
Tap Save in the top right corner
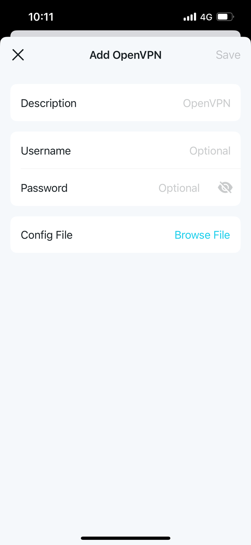click(x=228, y=55)
